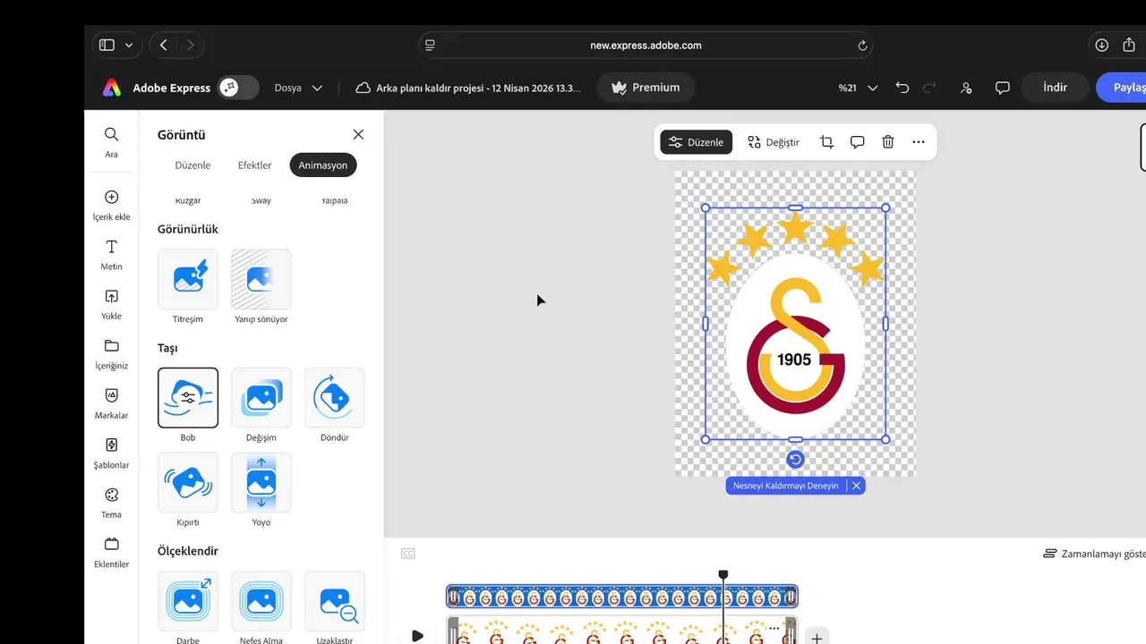Image resolution: width=1146 pixels, height=644 pixels.
Task: Click the İndir download button
Action: pos(1056,88)
